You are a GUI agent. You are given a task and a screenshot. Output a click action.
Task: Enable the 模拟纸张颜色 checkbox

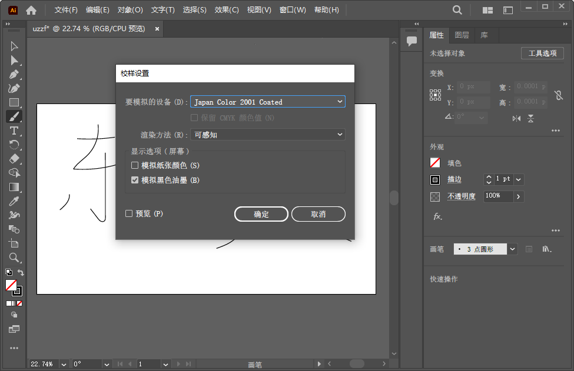click(135, 165)
